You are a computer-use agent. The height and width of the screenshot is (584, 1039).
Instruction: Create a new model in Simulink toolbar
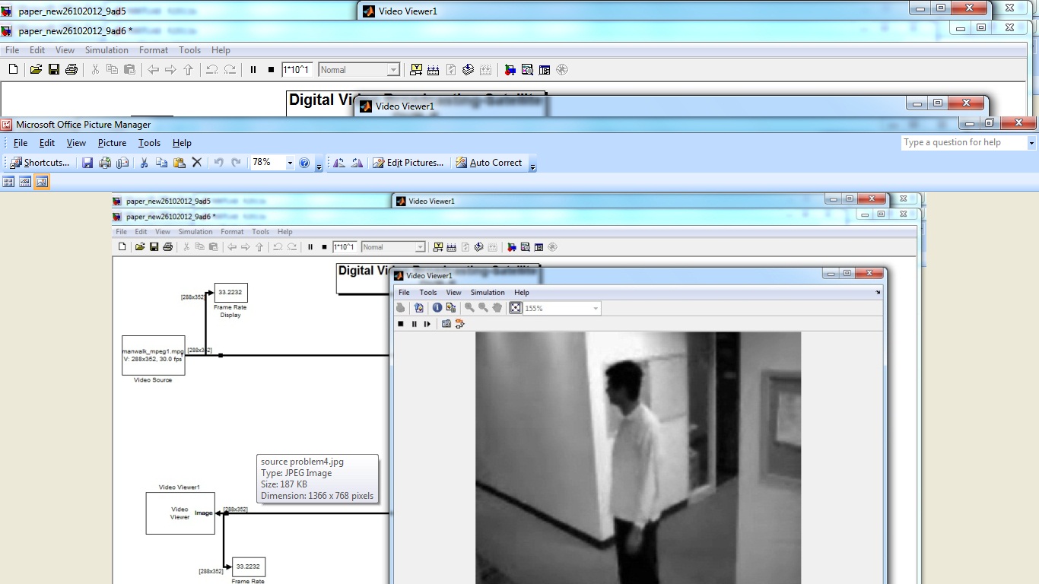(x=13, y=70)
